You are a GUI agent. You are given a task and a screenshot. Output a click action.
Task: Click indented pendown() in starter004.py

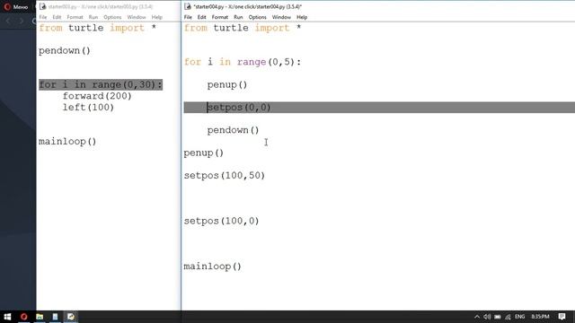coord(234,130)
